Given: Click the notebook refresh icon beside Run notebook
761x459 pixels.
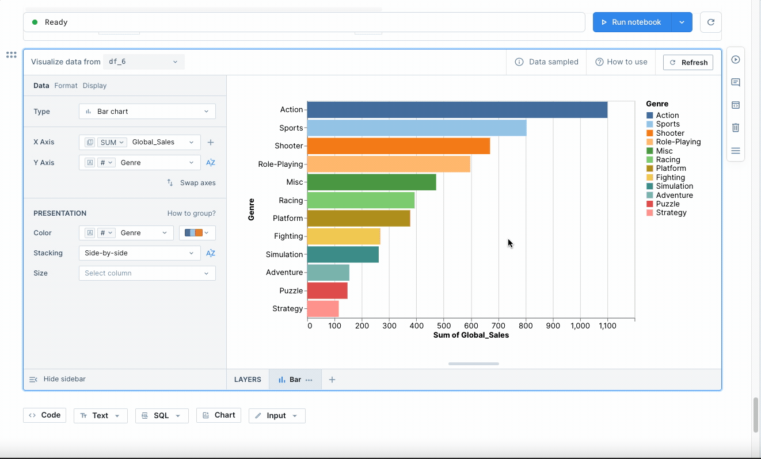Looking at the screenshot, I should tap(710, 22).
